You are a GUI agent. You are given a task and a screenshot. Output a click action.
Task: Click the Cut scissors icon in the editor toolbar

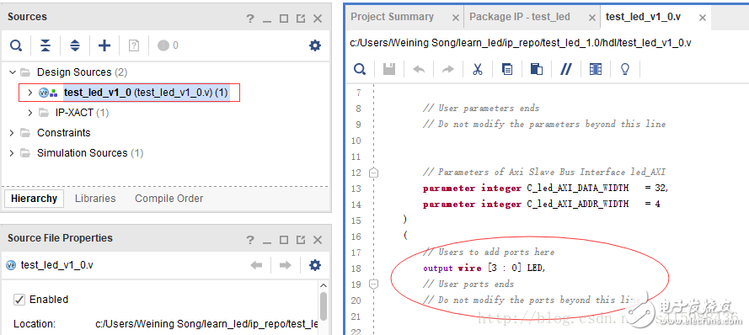[477, 69]
